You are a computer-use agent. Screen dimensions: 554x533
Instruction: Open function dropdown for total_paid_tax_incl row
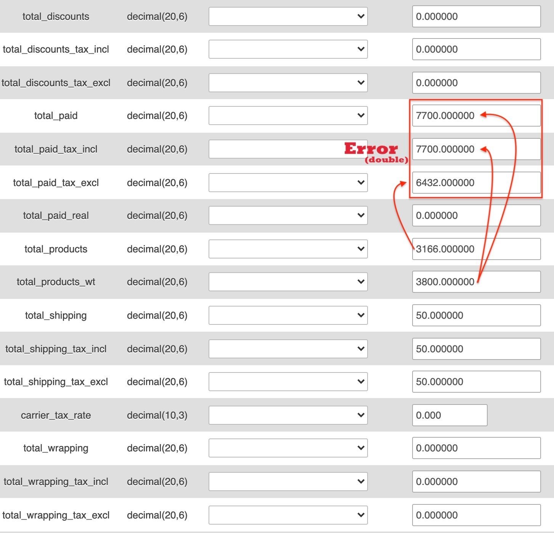click(x=288, y=149)
